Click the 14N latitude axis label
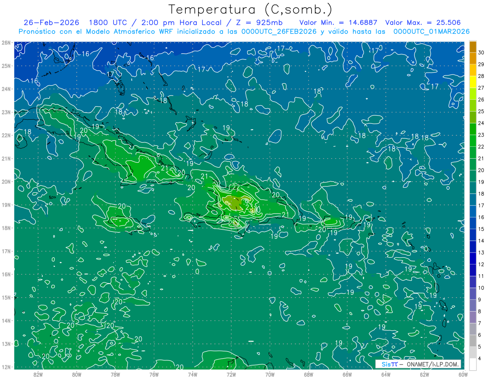Image resolution: width=492 pixels, height=380 pixels. point(6,321)
